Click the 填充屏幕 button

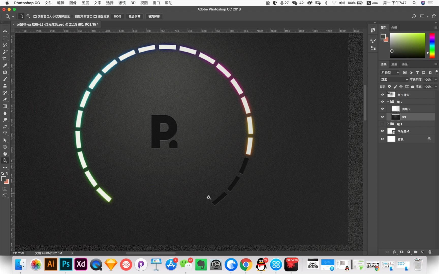click(154, 16)
